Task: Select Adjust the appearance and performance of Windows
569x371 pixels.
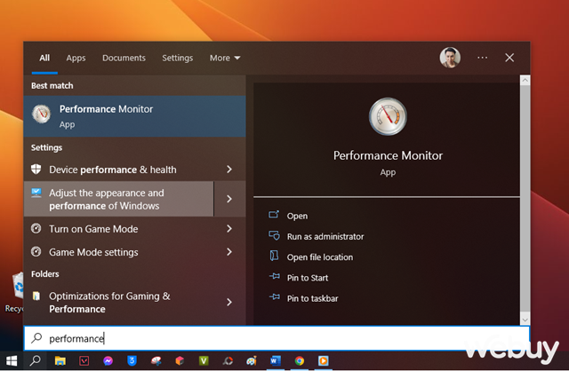Action: [118, 199]
